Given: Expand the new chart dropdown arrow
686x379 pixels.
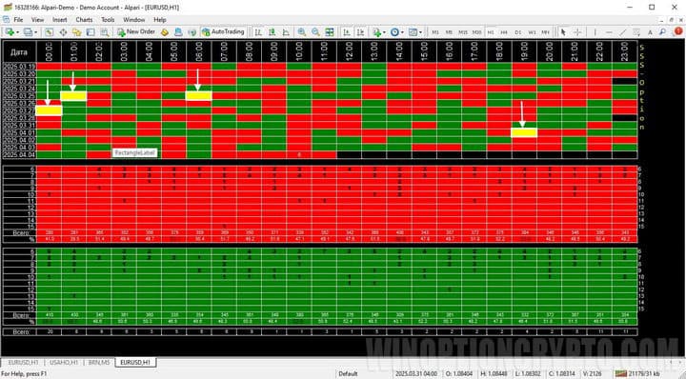Looking at the screenshot, I should tap(16, 32).
